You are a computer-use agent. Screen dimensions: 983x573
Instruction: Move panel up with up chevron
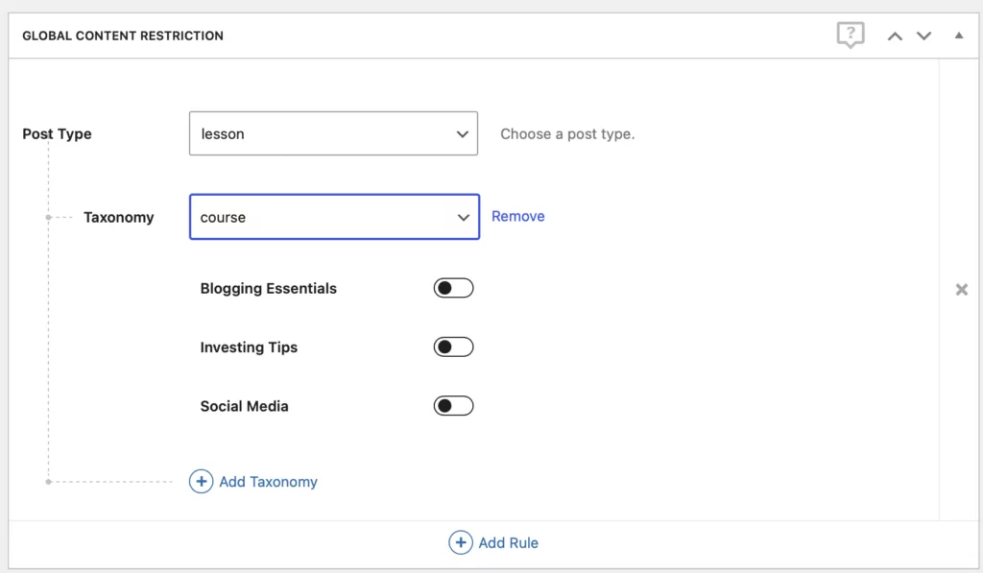point(895,36)
